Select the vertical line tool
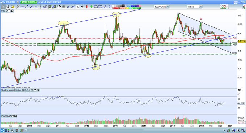 click(41, 7)
